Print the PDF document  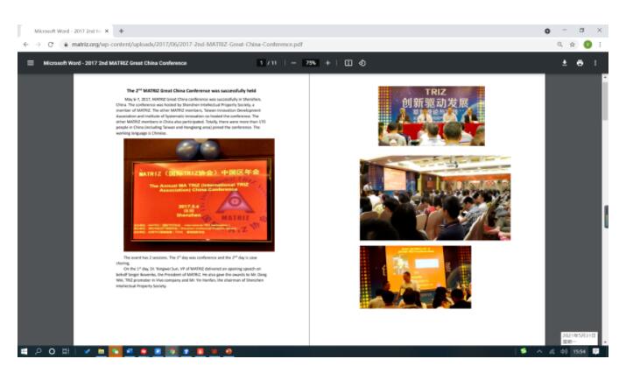580,63
